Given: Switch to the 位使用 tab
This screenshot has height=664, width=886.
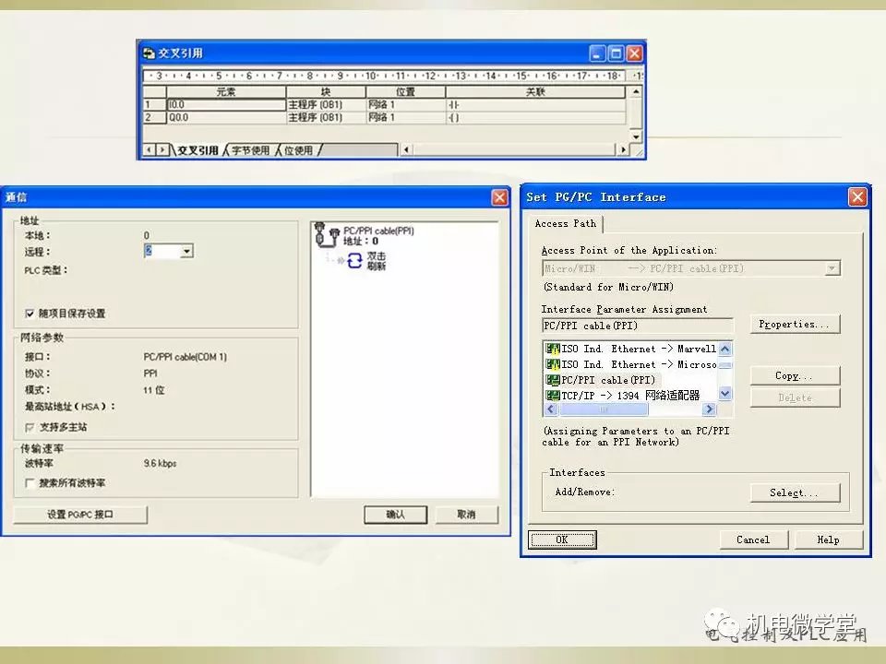Looking at the screenshot, I should tap(298, 150).
